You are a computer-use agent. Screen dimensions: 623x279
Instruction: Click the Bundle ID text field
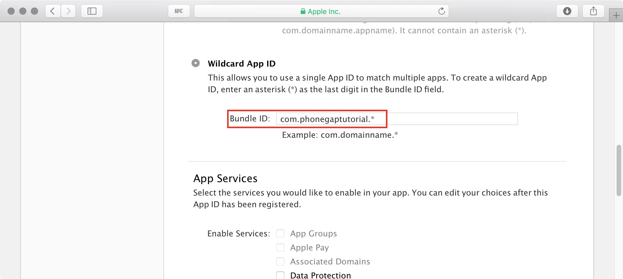pos(397,119)
